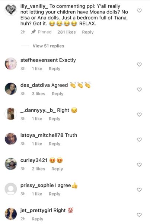Open stefheavensent's profile picture

click(11, 64)
